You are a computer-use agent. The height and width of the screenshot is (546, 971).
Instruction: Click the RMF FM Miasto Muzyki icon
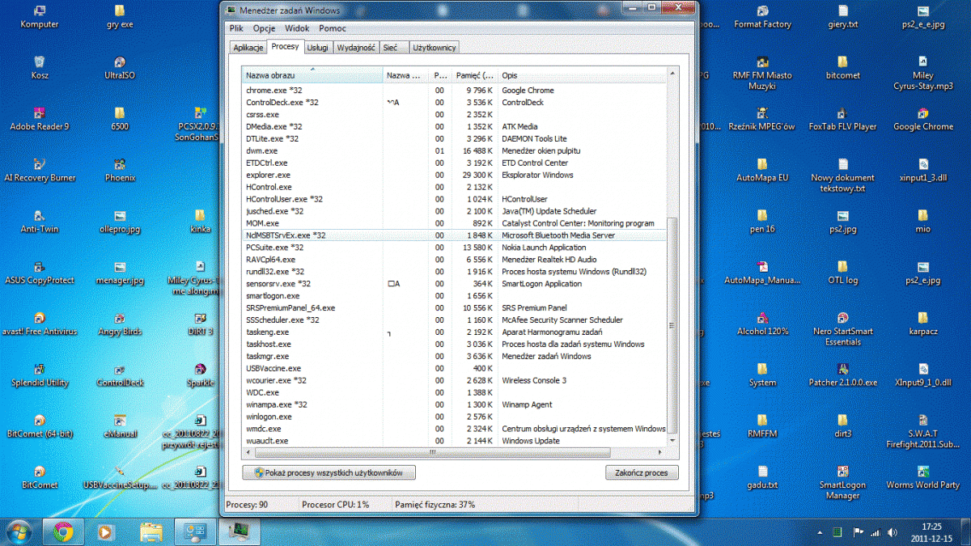(762, 72)
